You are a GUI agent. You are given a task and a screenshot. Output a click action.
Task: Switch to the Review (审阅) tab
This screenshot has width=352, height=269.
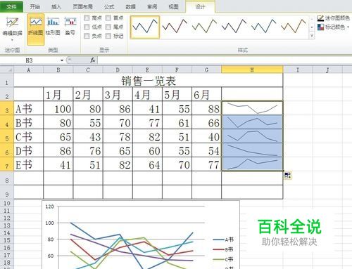coord(152,7)
